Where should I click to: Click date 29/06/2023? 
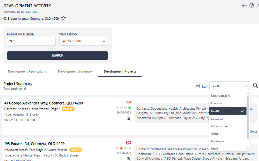124,112
